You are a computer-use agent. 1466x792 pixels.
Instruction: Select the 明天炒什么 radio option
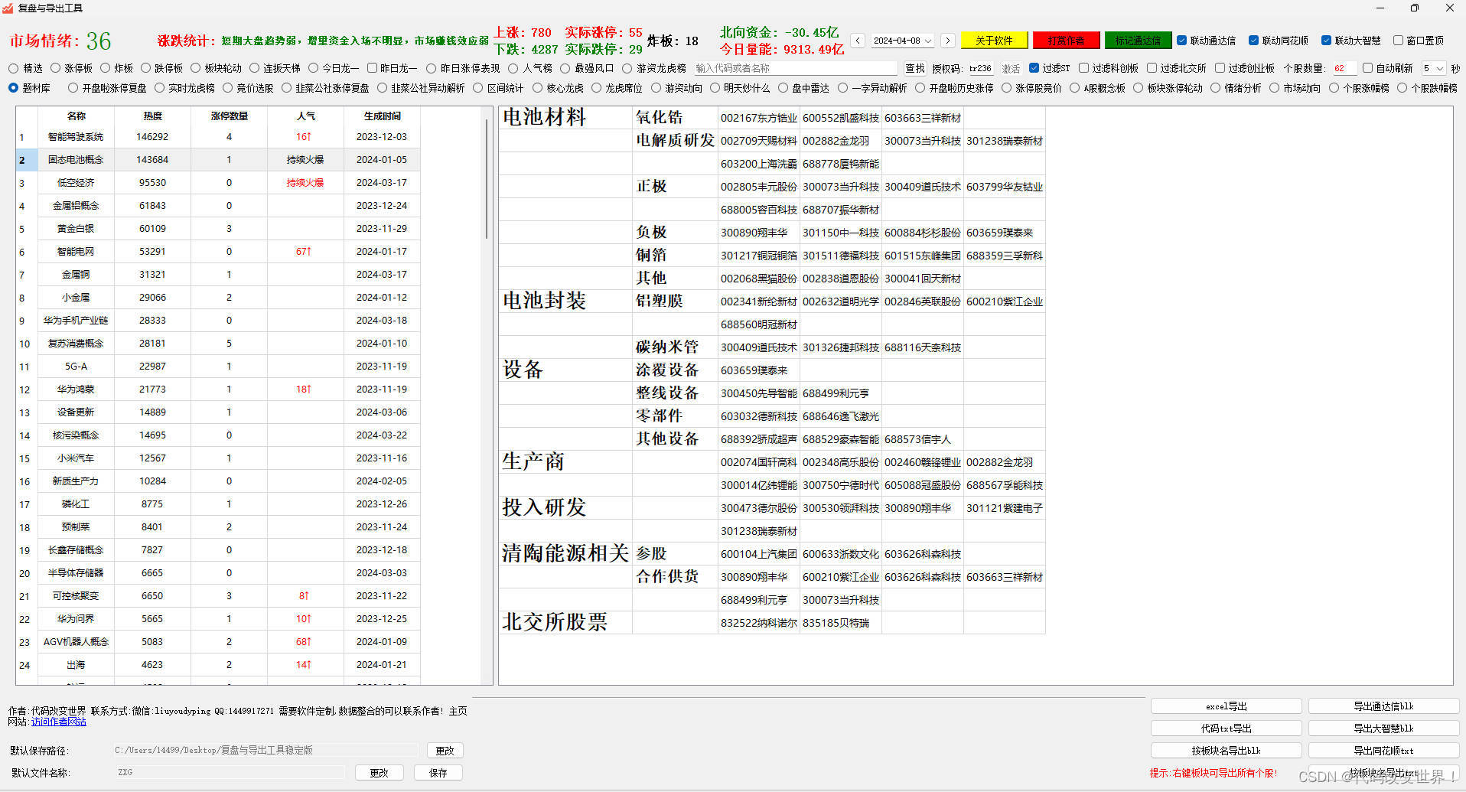(715, 88)
